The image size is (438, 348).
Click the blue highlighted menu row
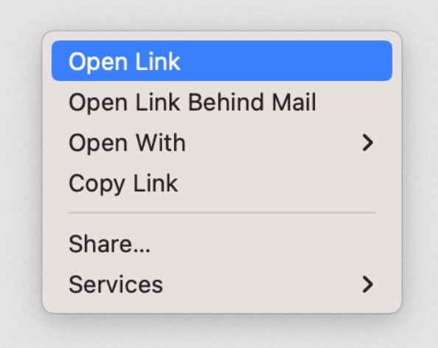point(222,61)
